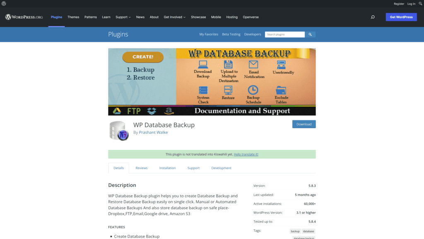Click the Upload to Multiple Destination icon
This screenshot has height=239, width=424.
click(228, 64)
